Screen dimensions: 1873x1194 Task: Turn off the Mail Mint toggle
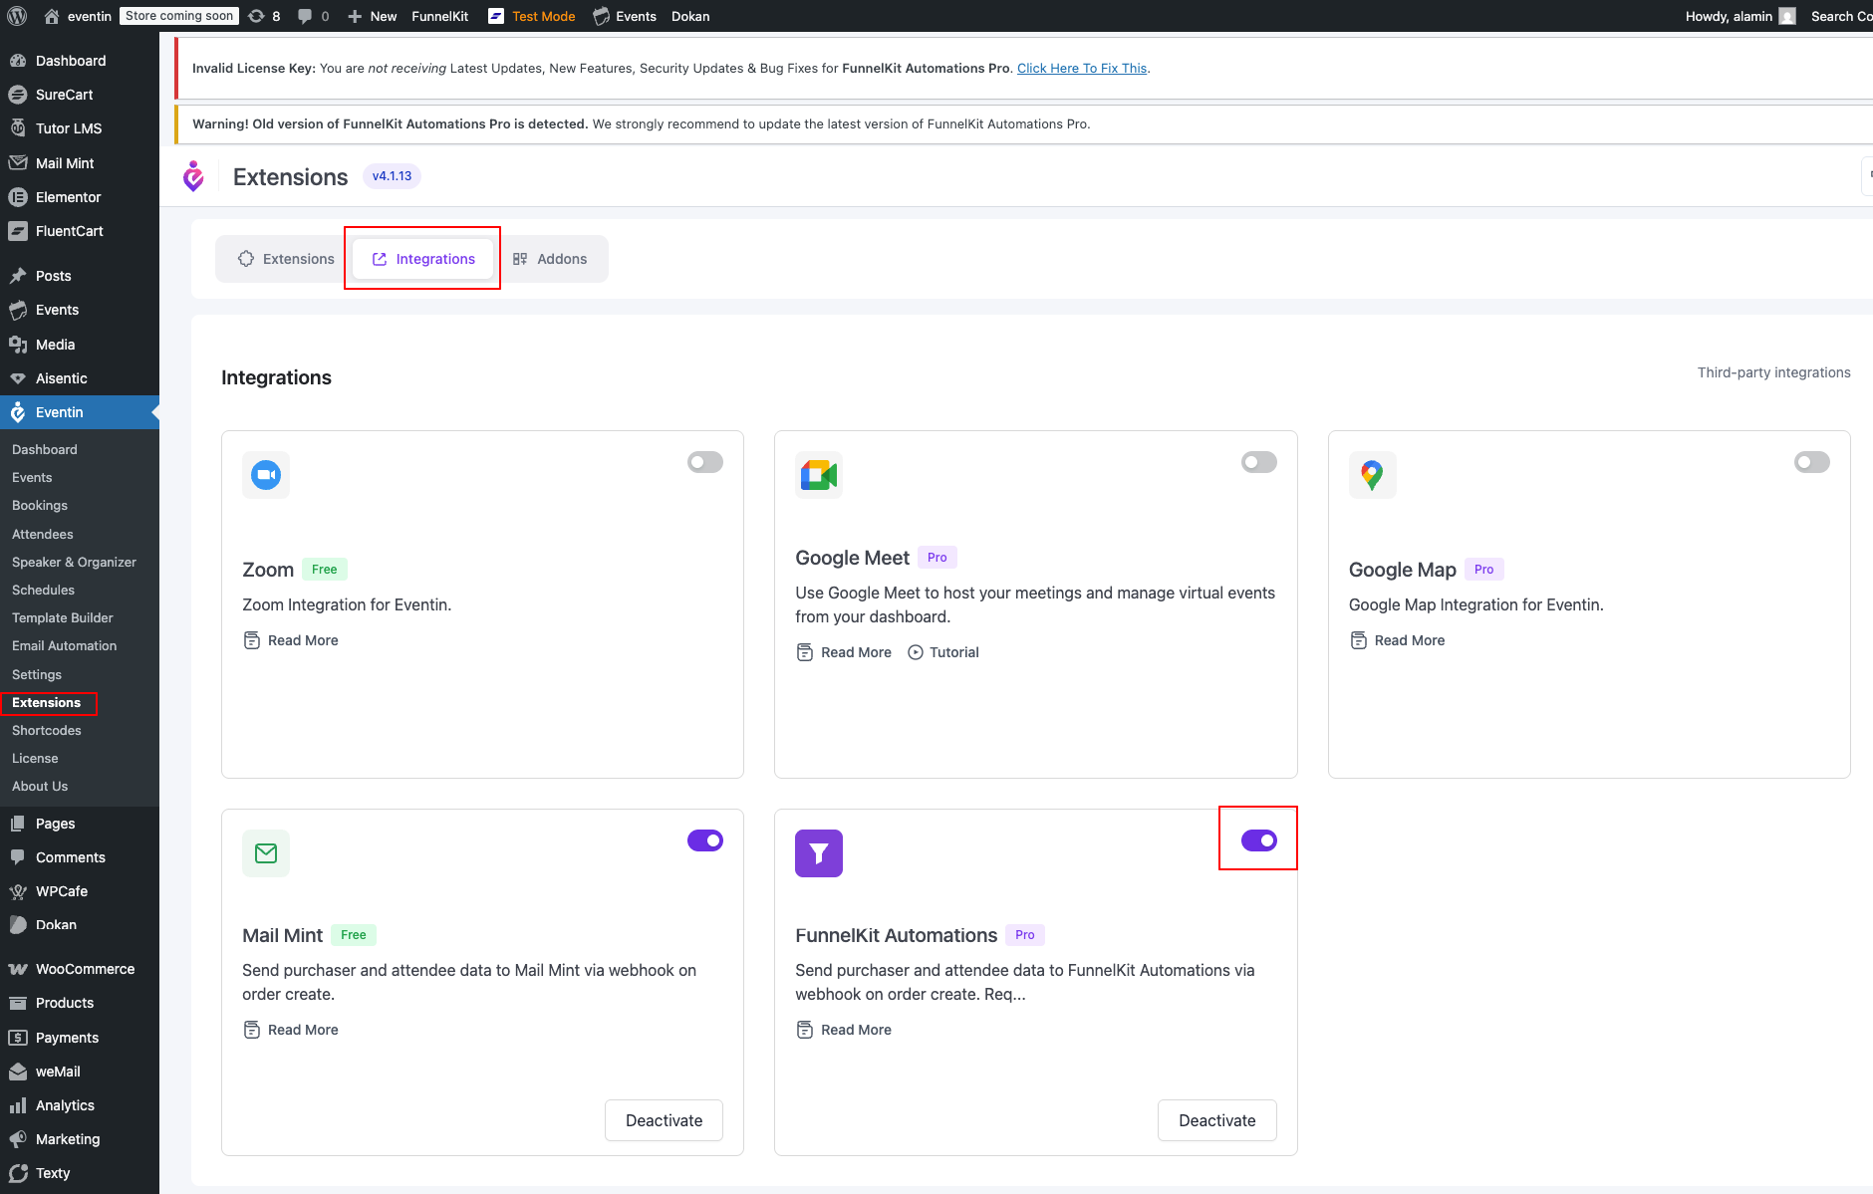(x=705, y=840)
